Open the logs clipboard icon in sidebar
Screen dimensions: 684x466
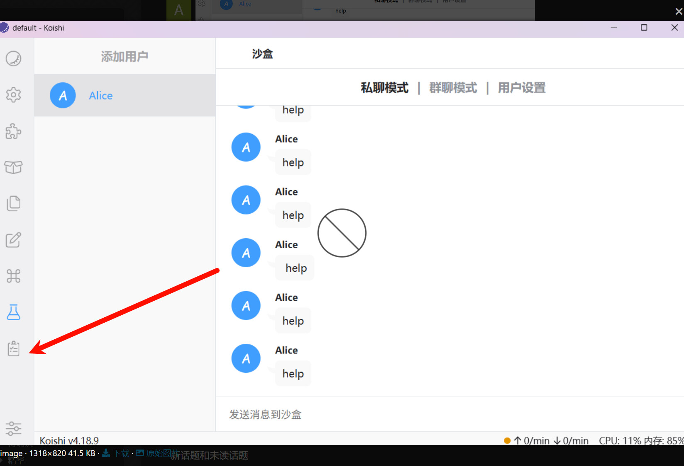pyautogui.click(x=13, y=348)
